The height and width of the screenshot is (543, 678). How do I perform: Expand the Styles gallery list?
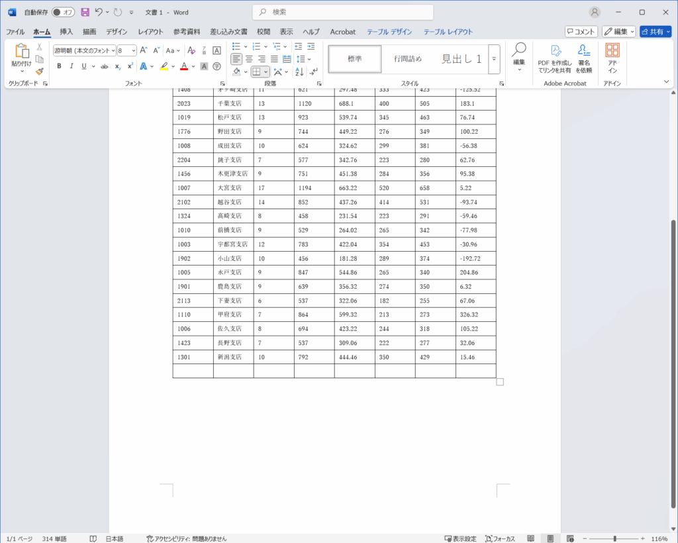coord(494,59)
